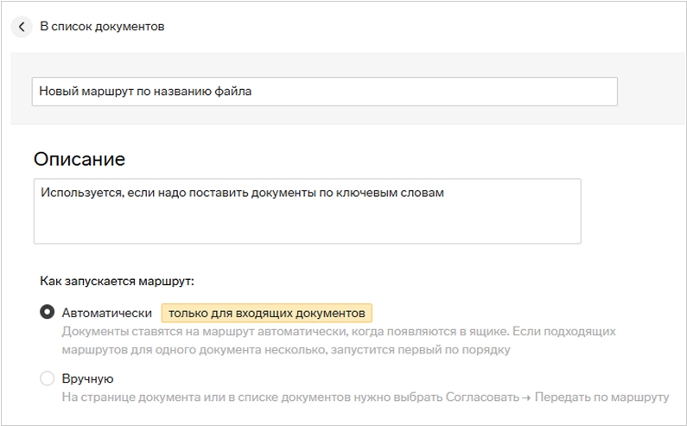Click the yellow 'только для входящих документов' badge
This screenshot has width=687, height=426.
tap(266, 313)
